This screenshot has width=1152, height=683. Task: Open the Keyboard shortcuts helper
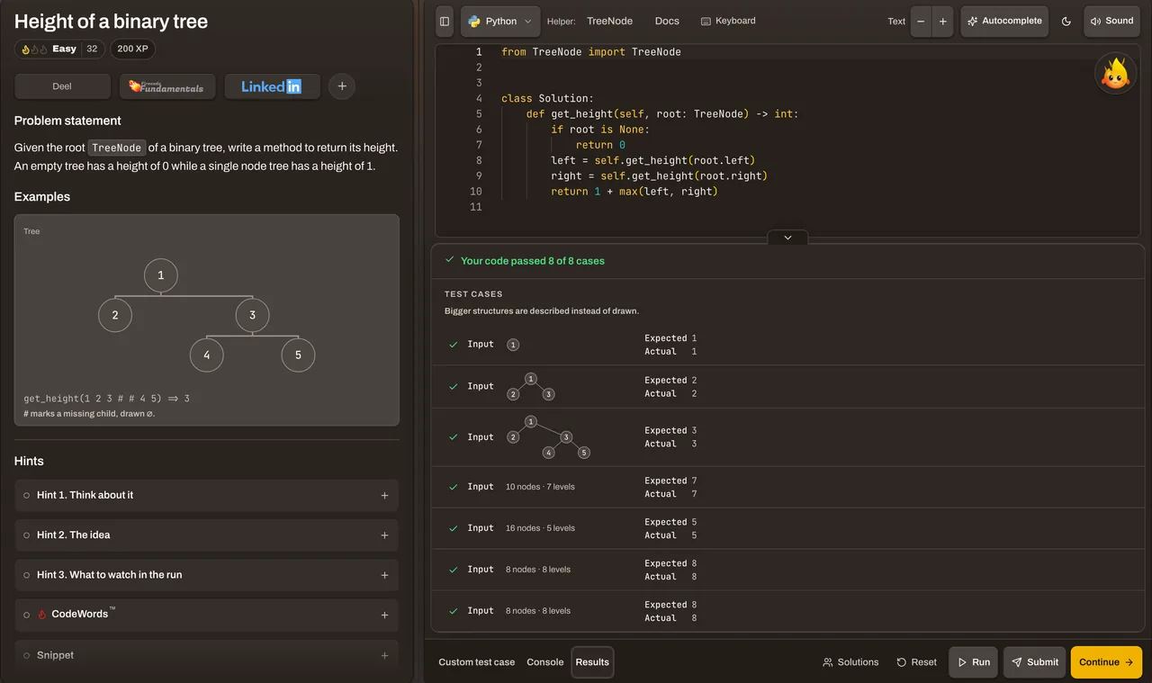click(x=728, y=22)
